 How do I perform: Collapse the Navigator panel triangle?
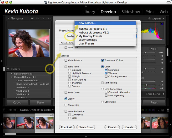pyautogui.click(x=8, y=18)
